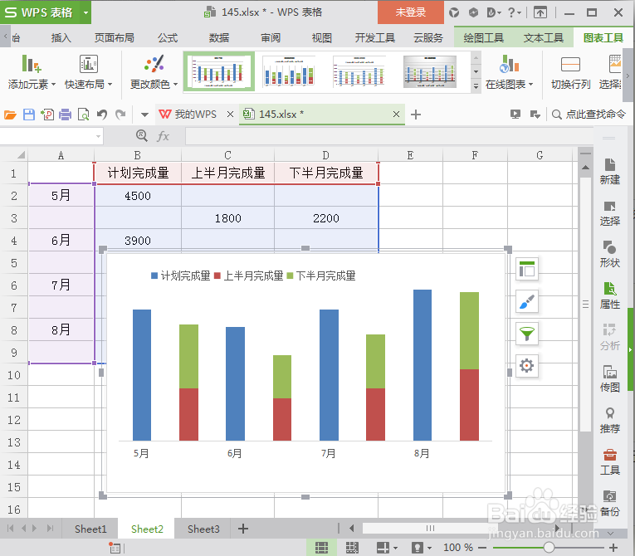Open the 插入 ribbon tab
This screenshot has width=635, height=556.
(x=61, y=38)
